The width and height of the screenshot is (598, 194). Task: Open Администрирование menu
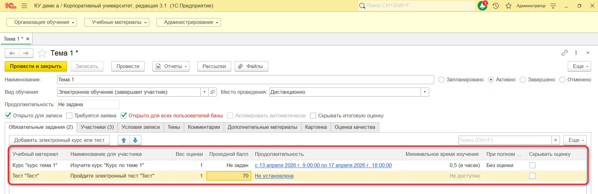point(189,22)
